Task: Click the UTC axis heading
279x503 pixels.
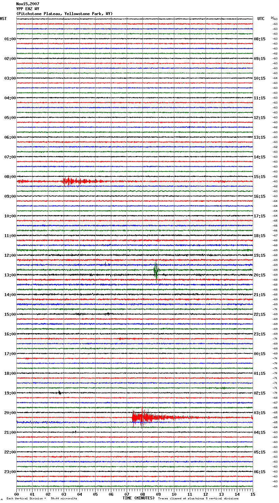Action: click(x=261, y=19)
